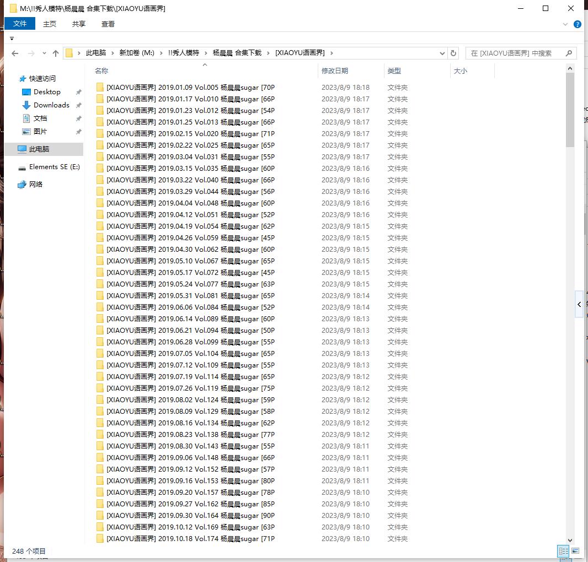Refresh the folder view
This screenshot has height=562, width=588.
pyautogui.click(x=453, y=53)
